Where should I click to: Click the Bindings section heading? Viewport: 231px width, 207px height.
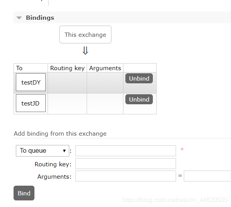[40, 18]
